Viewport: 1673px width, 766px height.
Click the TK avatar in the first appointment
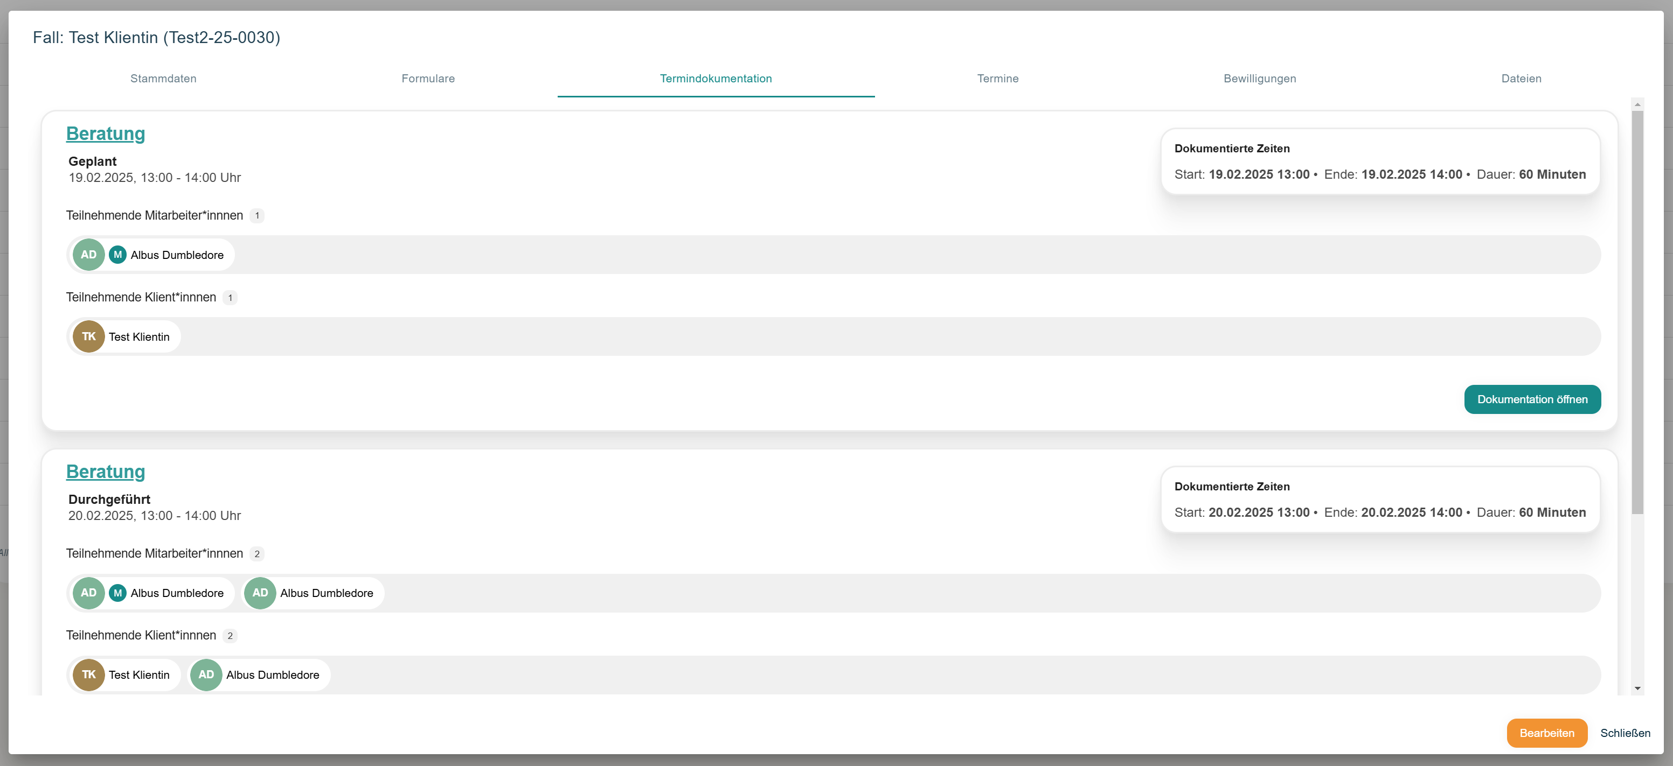[x=88, y=336]
